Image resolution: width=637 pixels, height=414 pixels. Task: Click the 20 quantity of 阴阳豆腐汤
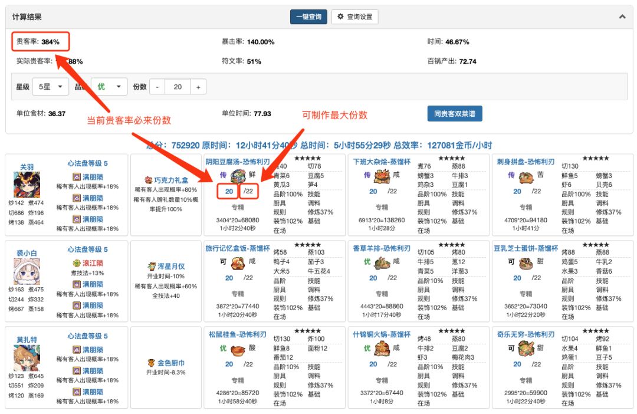[x=229, y=191]
